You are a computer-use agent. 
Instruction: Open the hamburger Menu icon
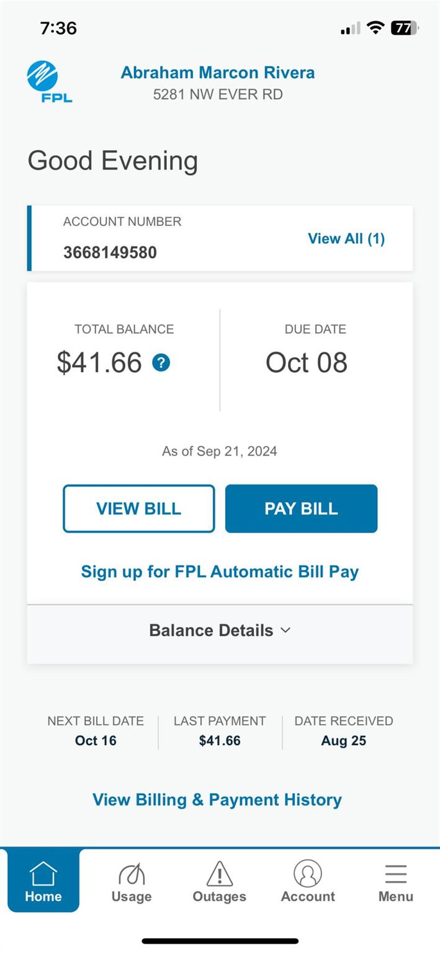point(396,874)
